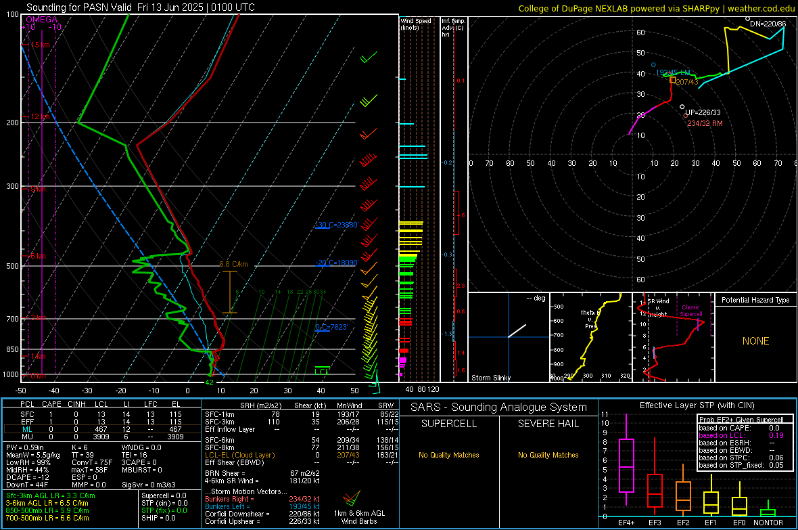The image size is (798, 530).
Task: Click the Supercell = 0.0 index value
Action: point(164,495)
